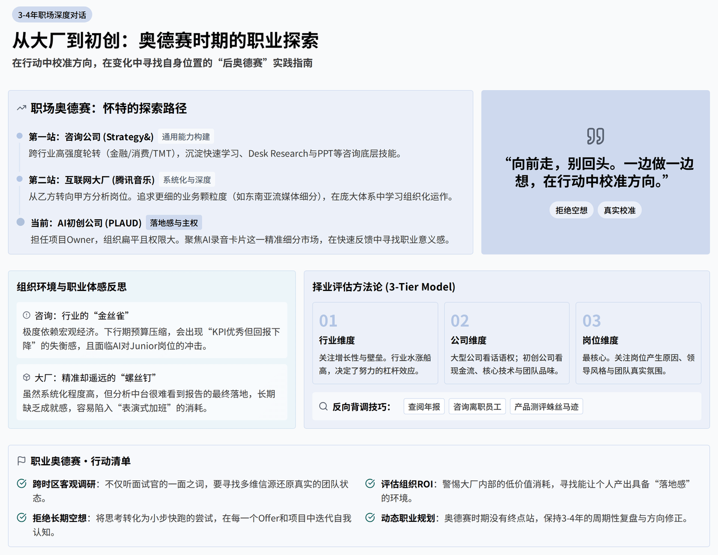
Task: Click the subtitle about 后奥德赛 实践指南
Action: pyautogui.click(x=163, y=63)
